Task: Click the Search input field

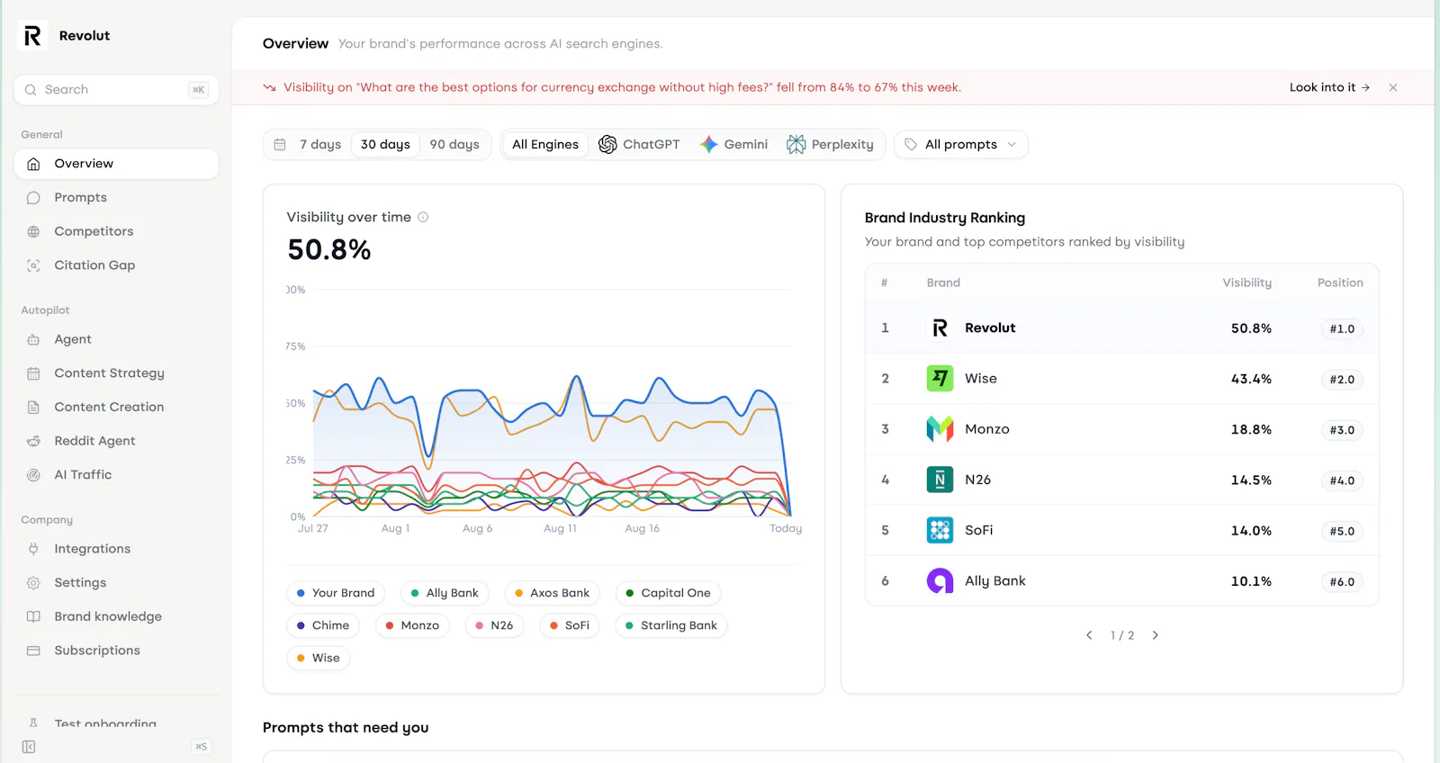Action: point(116,90)
